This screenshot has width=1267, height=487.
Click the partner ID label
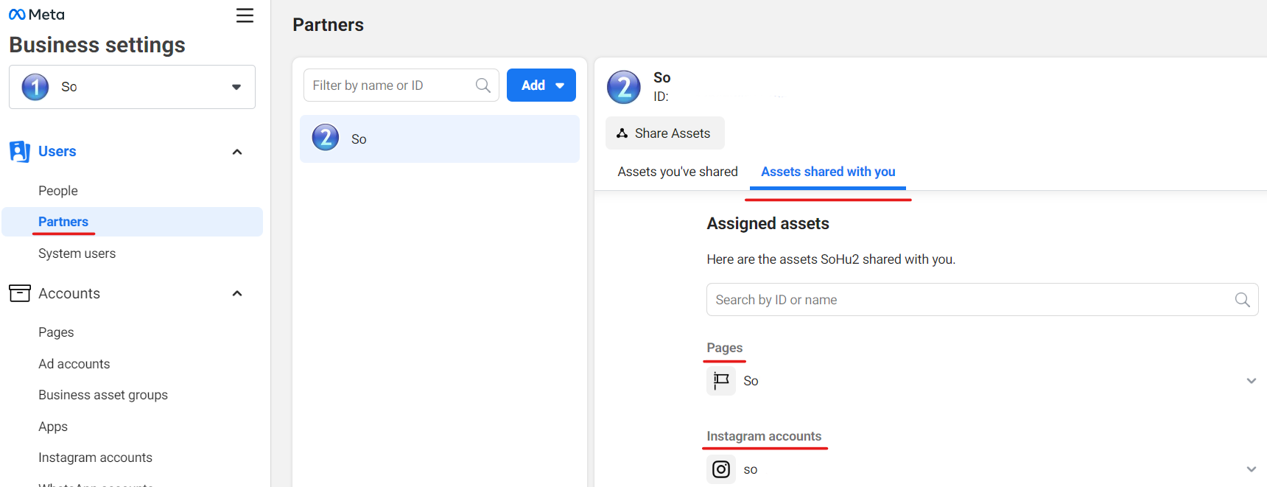[x=661, y=97]
